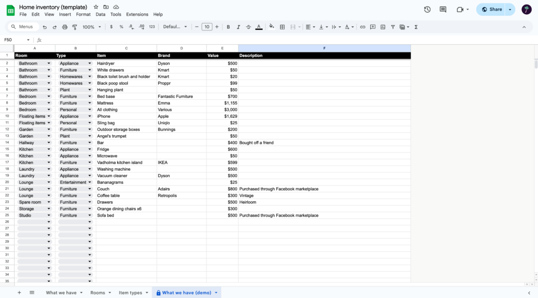Select cell 'Fantastic Furniture'
Screen dimensions: 538x298
pos(181,97)
